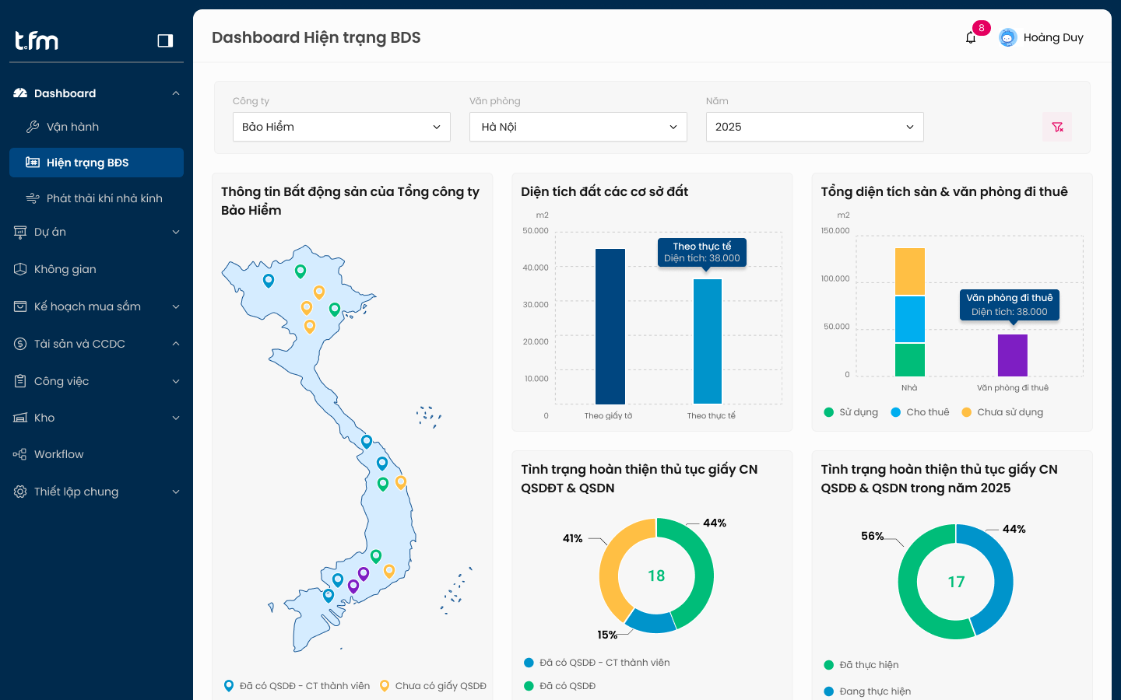Image resolution: width=1121 pixels, height=700 pixels.
Task: Click the Không gian cube icon
Action: click(20, 269)
